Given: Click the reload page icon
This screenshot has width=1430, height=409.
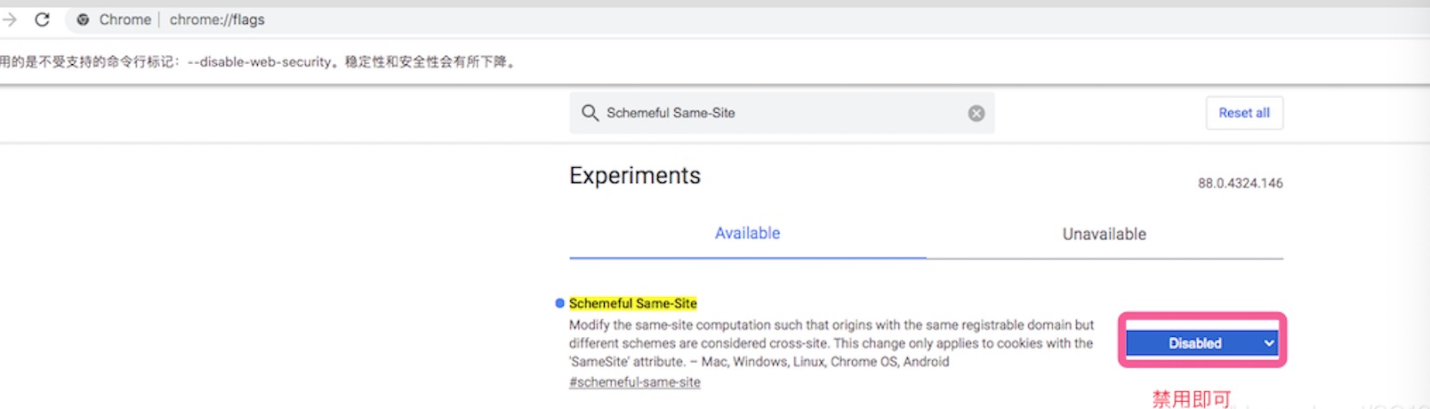Looking at the screenshot, I should pos(42,20).
